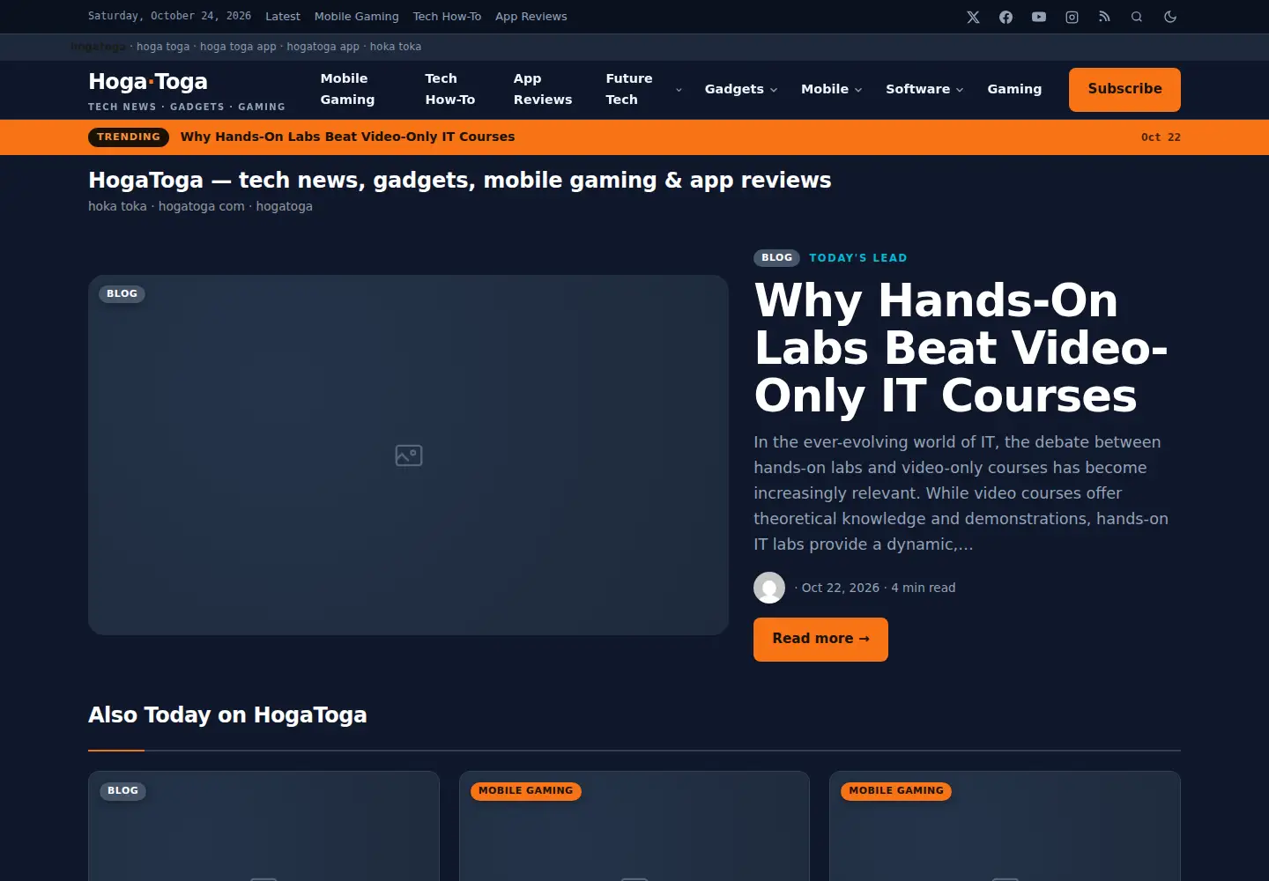Open Tech How-To link in top bar
Screen dimensions: 1269x881
coord(447,17)
